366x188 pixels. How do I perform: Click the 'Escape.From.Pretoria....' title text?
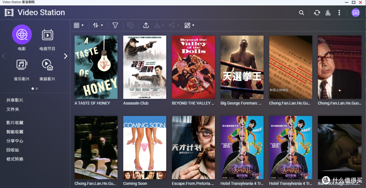(193, 184)
